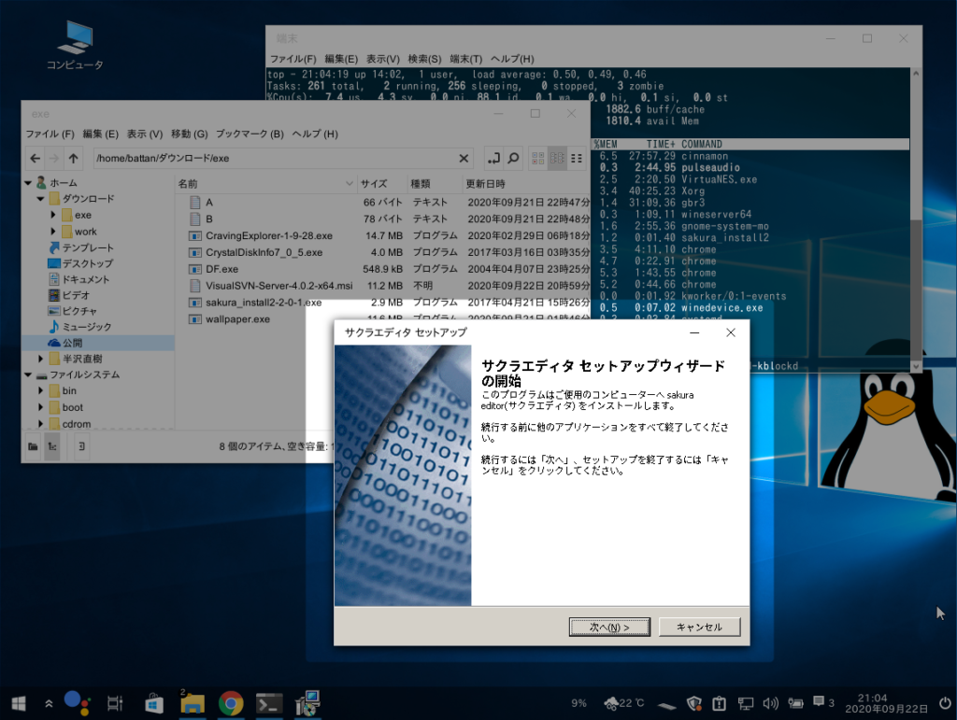Show tree view sidebar in file manager
Viewport: 957px width, 720px height.
pyautogui.click(x=52, y=446)
